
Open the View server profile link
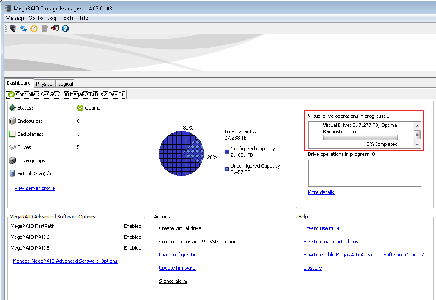coord(35,188)
